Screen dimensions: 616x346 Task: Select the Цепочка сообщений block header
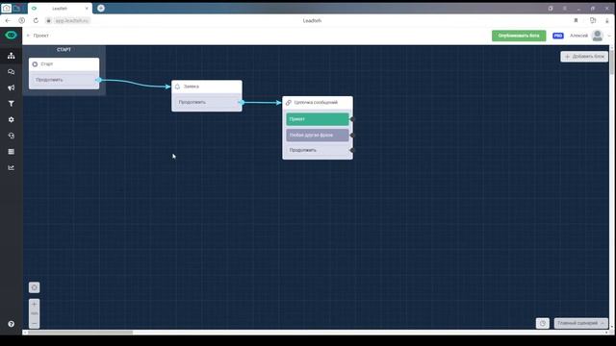point(318,103)
